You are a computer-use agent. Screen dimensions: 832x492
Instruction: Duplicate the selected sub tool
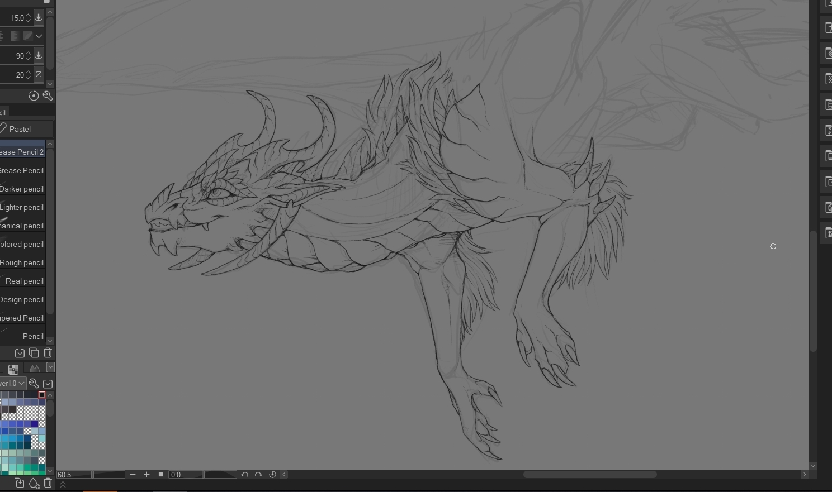tap(34, 353)
